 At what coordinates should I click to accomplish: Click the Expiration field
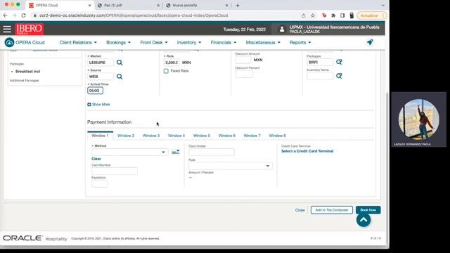click(99, 184)
